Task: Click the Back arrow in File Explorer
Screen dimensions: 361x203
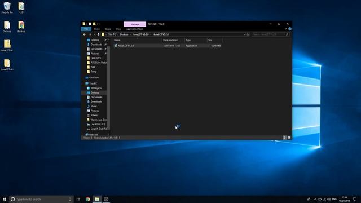Action: [85, 34]
